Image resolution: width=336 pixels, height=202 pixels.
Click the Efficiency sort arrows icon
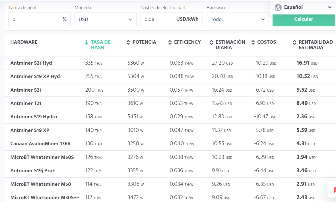click(x=170, y=42)
